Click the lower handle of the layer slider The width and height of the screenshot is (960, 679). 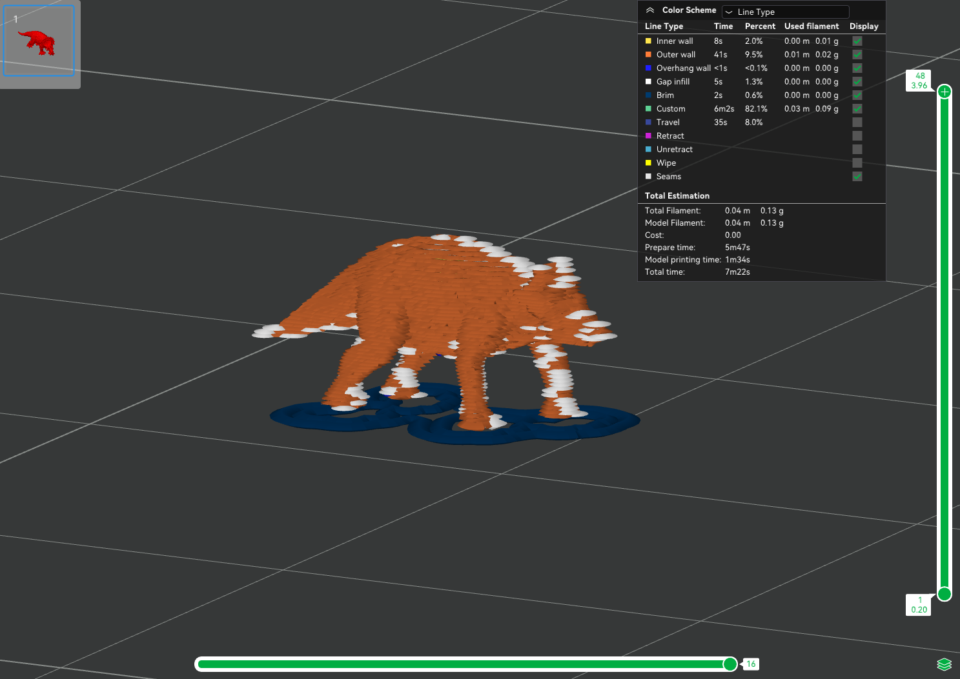click(x=945, y=594)
